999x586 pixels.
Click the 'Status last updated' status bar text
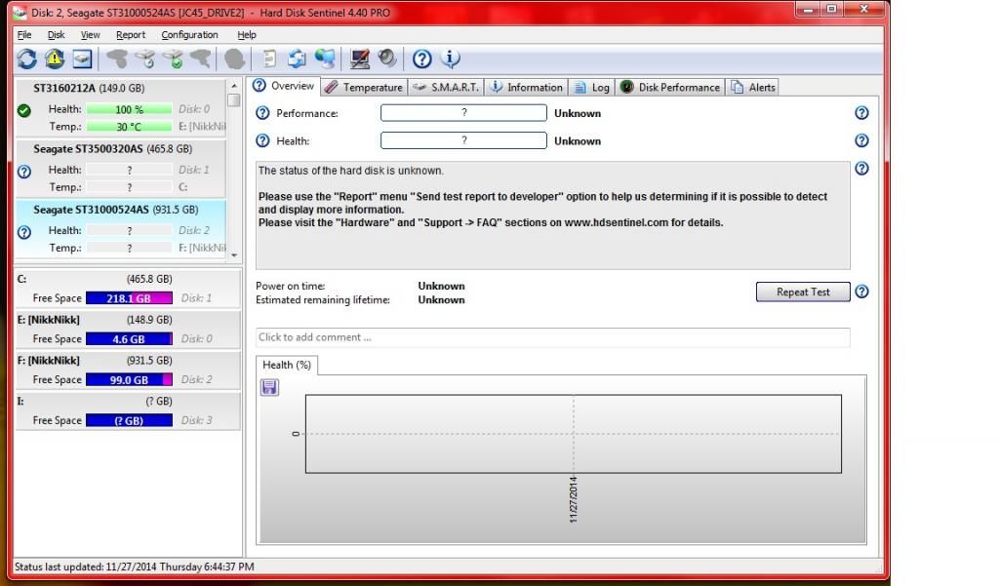135,566
